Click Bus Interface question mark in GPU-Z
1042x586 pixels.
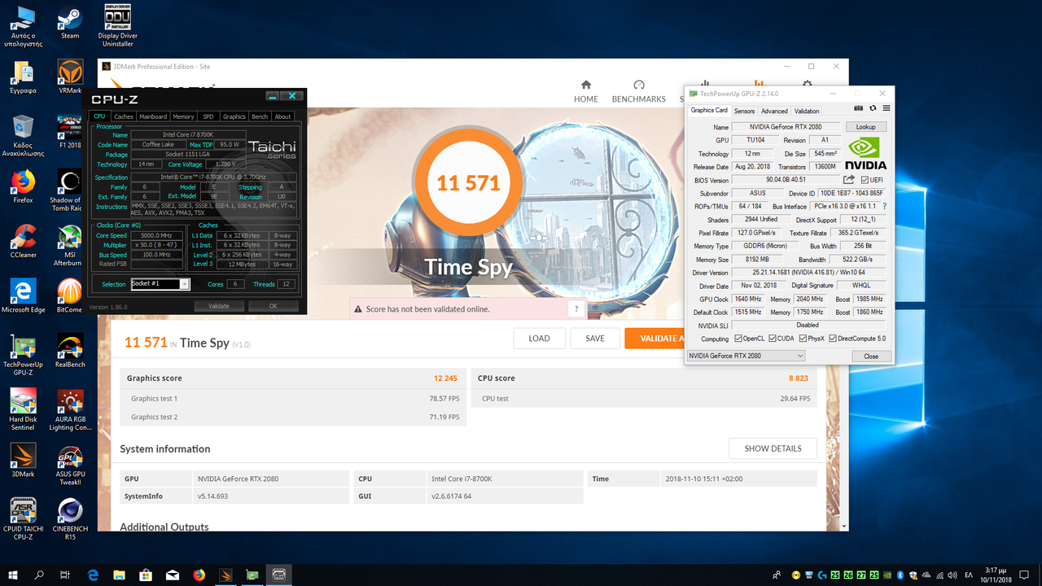coord(885,207)
